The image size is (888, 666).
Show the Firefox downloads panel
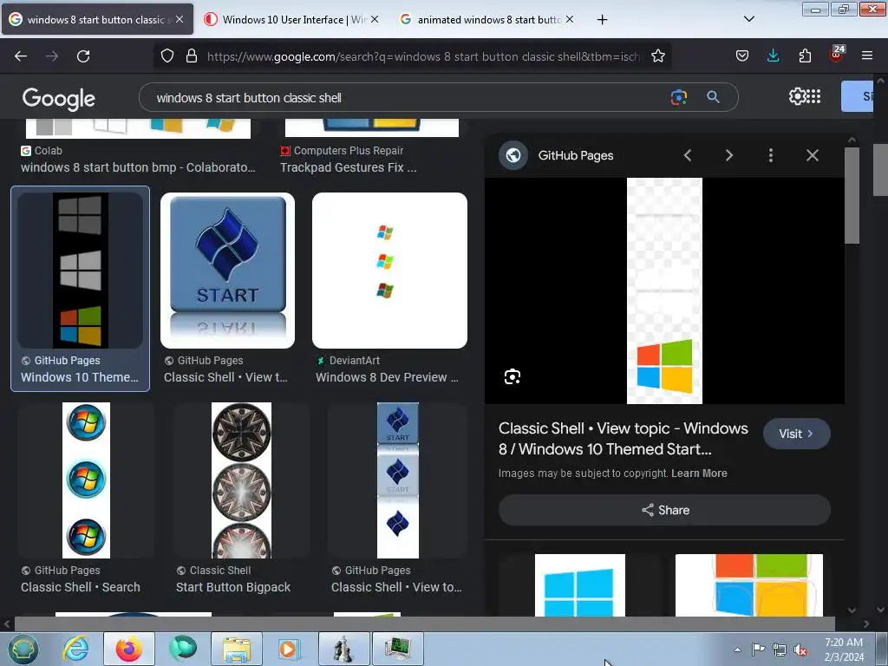773,56
